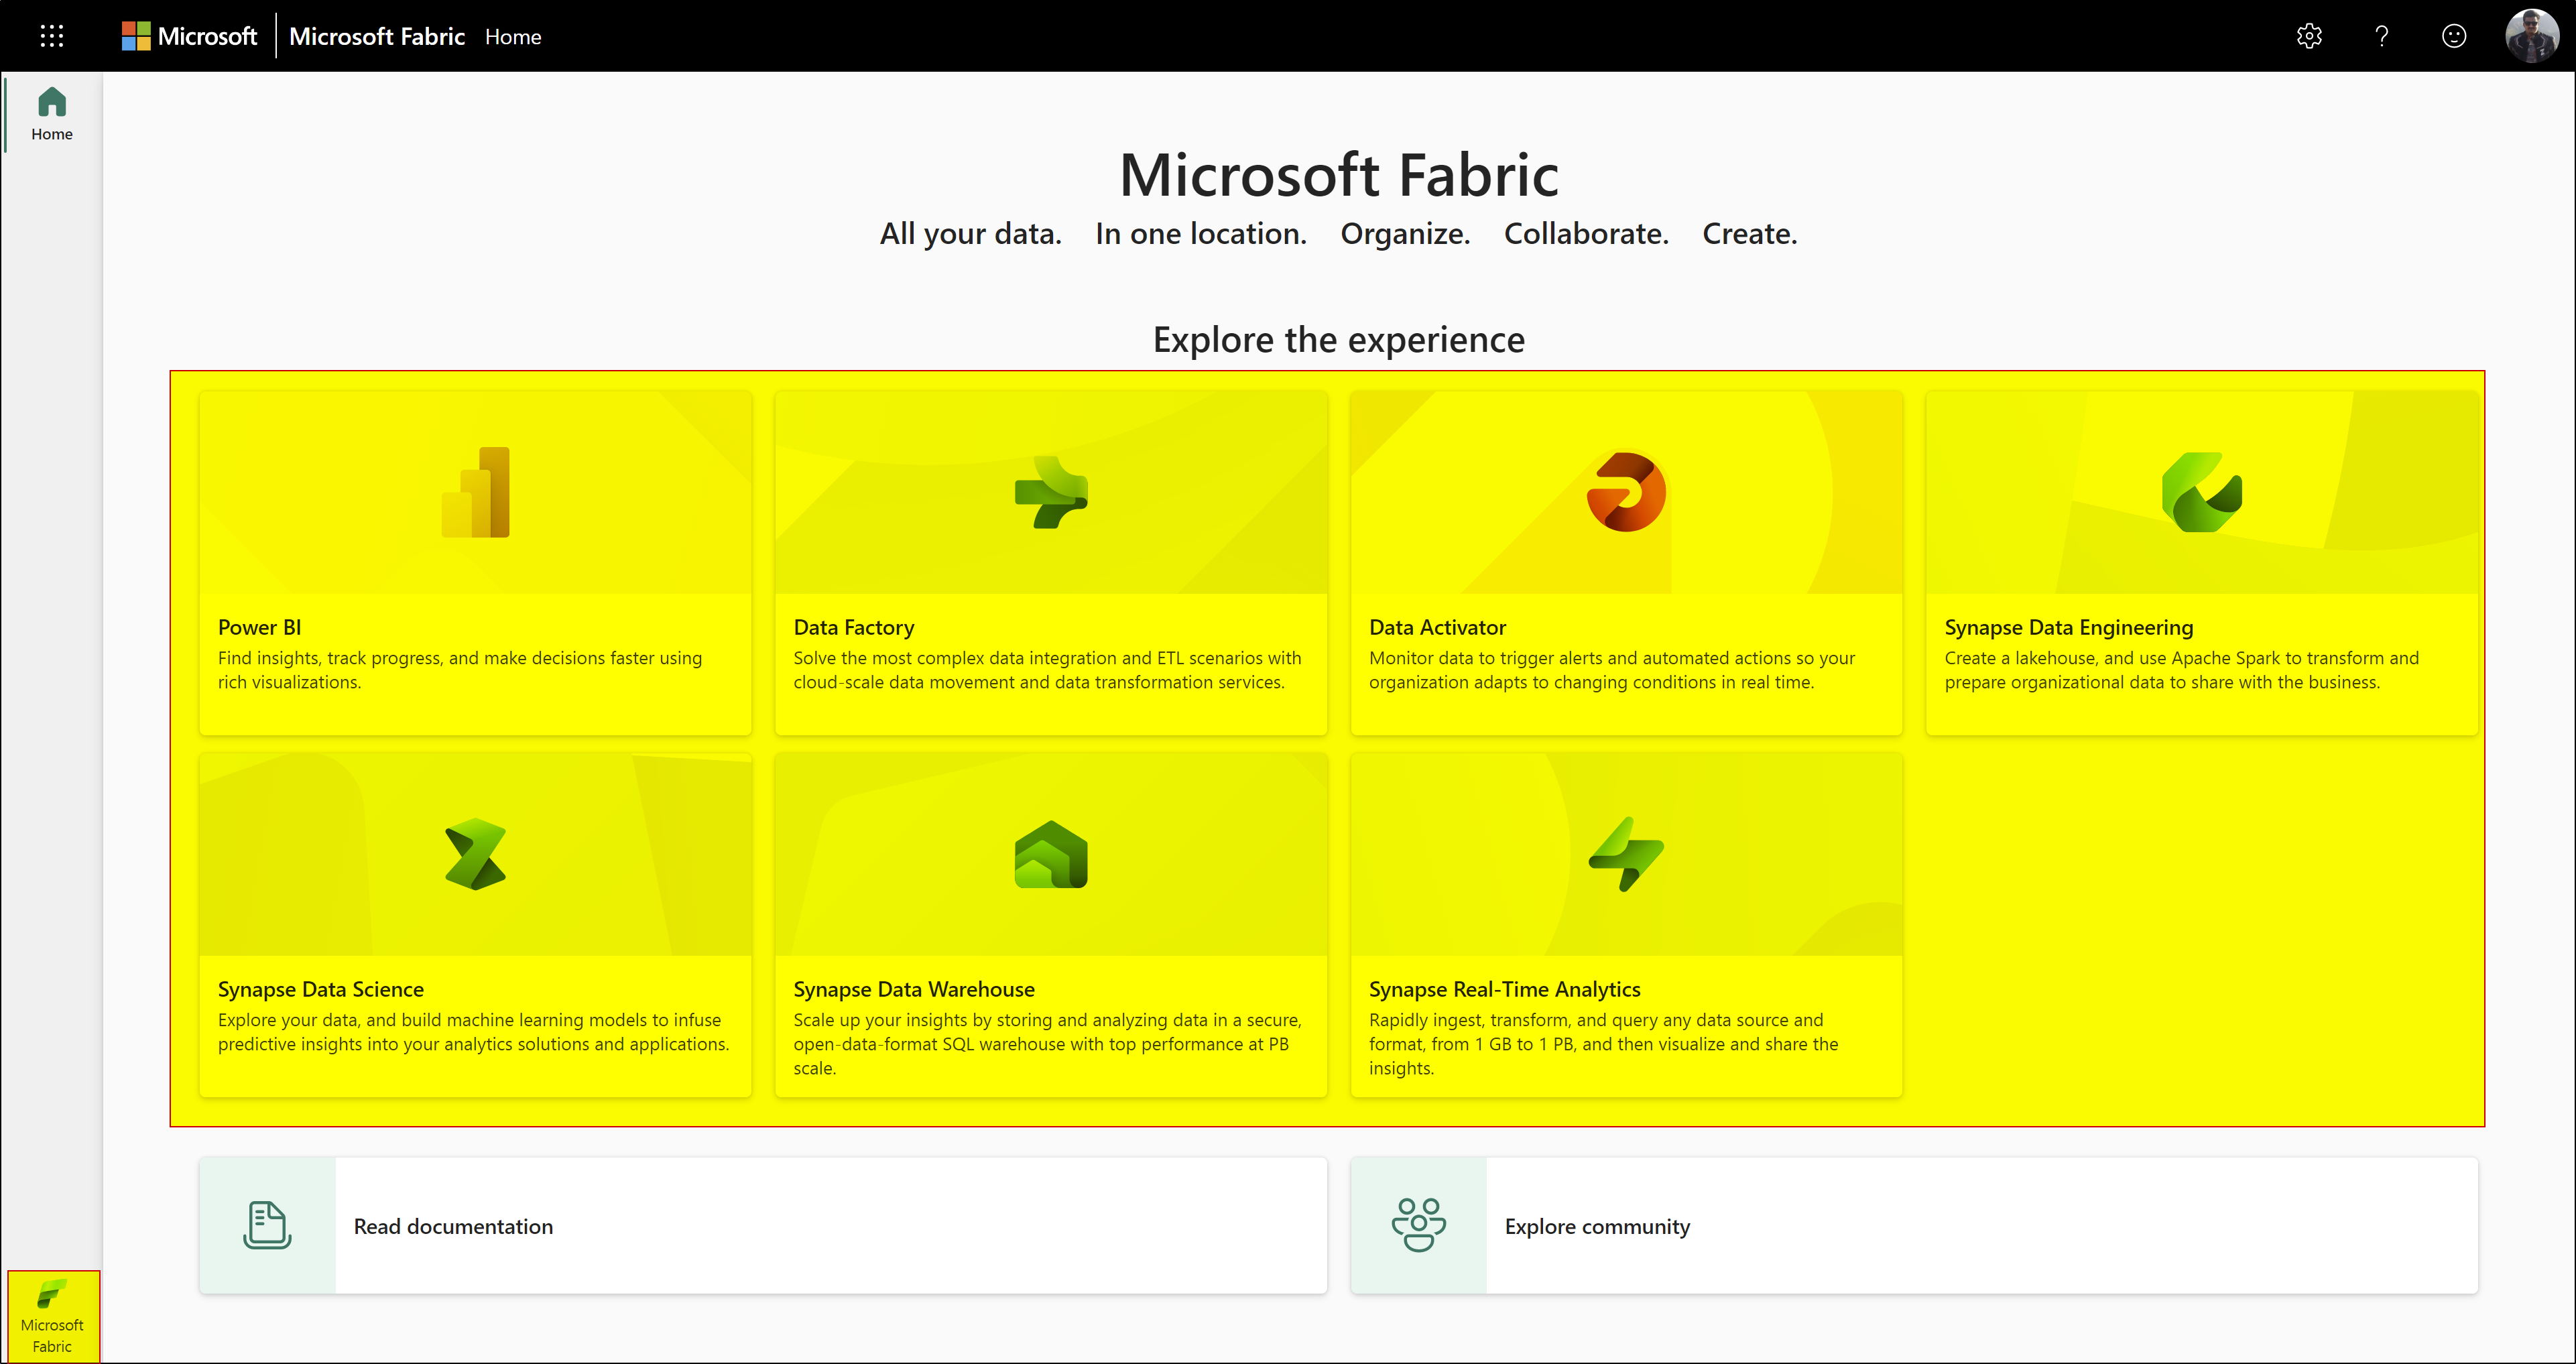Open the Data Activator card title
This screenshot has width=2576, height=1364.
click(x=1437, y=627)
